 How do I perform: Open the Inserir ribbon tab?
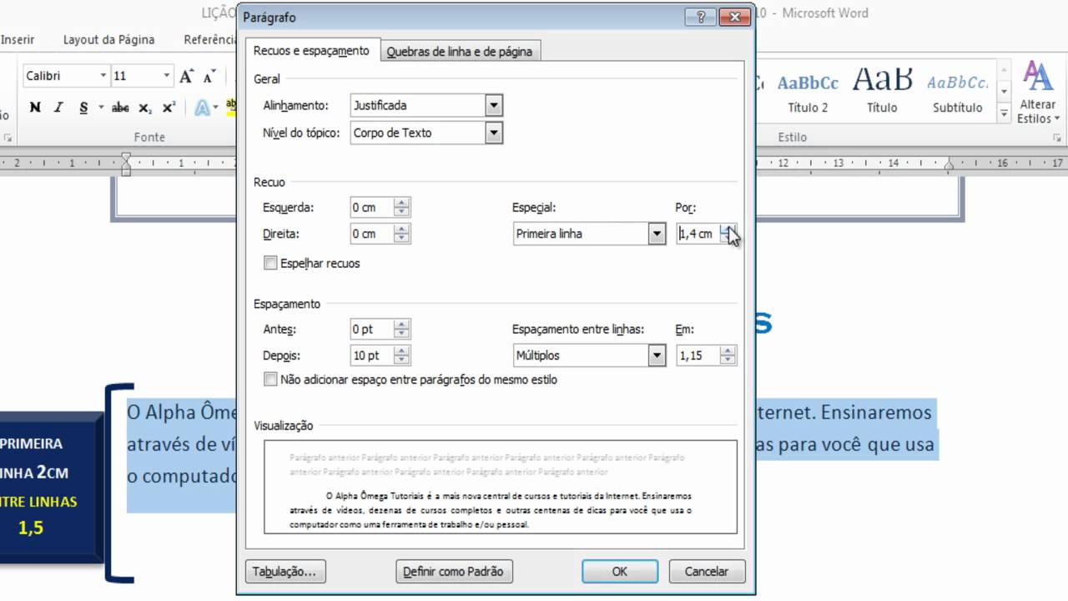click(x=18, y=39)
